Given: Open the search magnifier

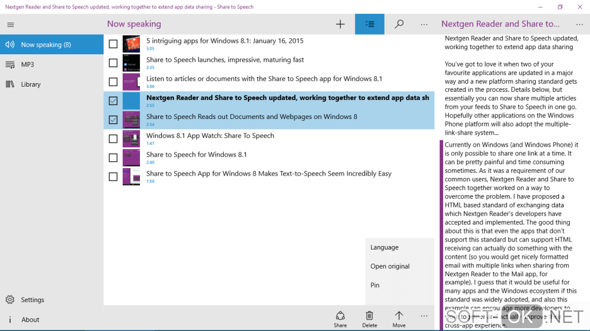Looking at the screenshot, I should click(x=399, y=24).
